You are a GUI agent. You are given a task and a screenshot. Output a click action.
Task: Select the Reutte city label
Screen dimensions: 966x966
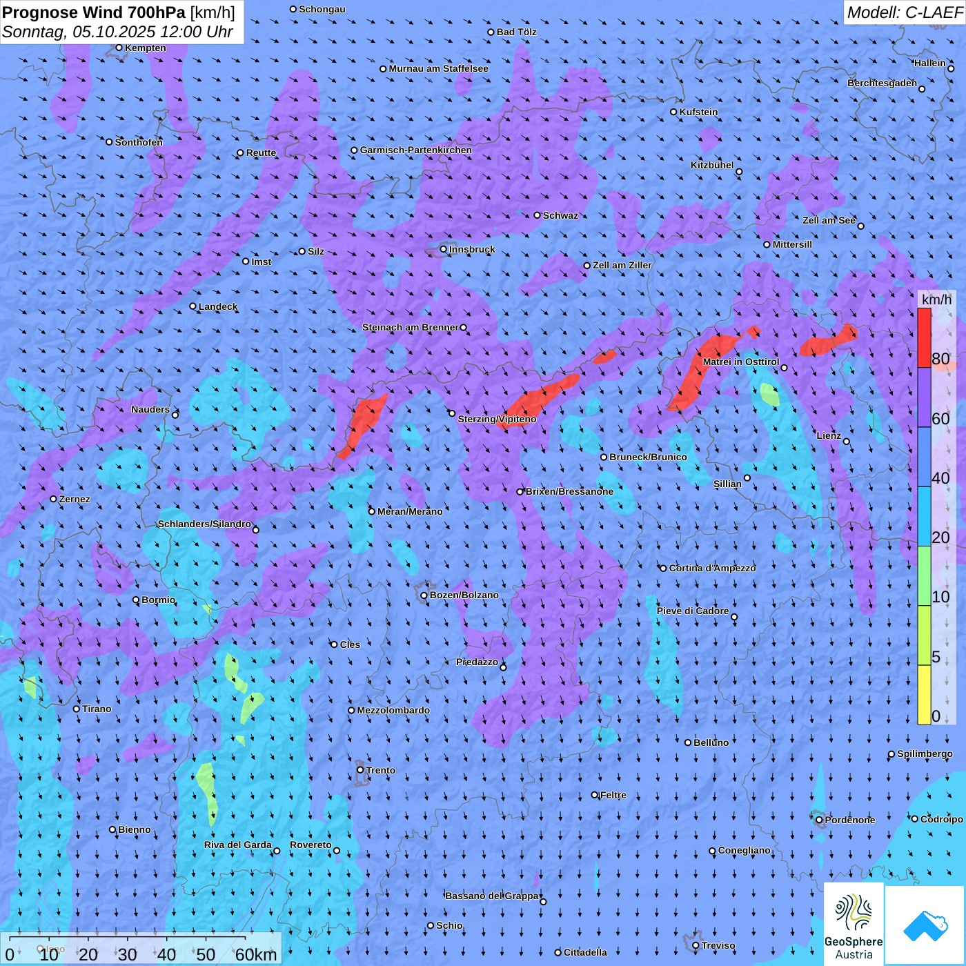click(261, 152)
